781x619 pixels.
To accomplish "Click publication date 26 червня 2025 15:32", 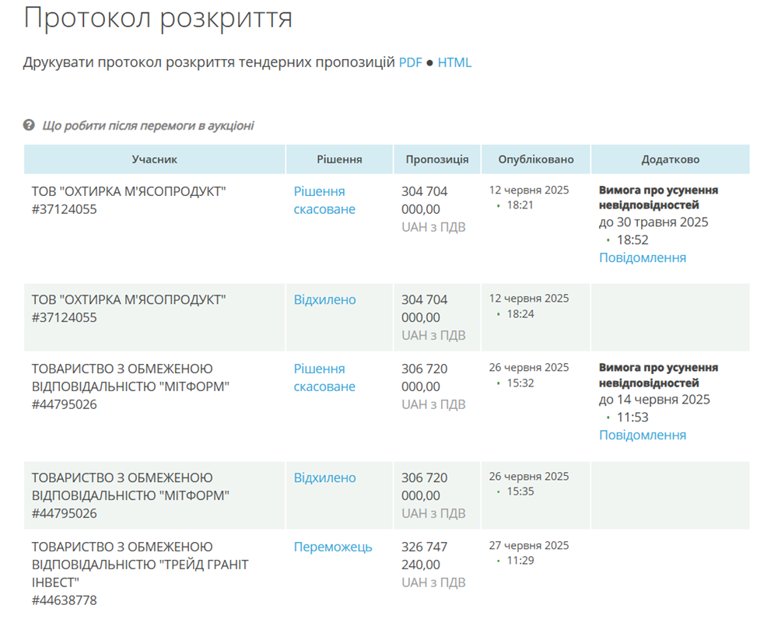I will [x=529, y=375].
